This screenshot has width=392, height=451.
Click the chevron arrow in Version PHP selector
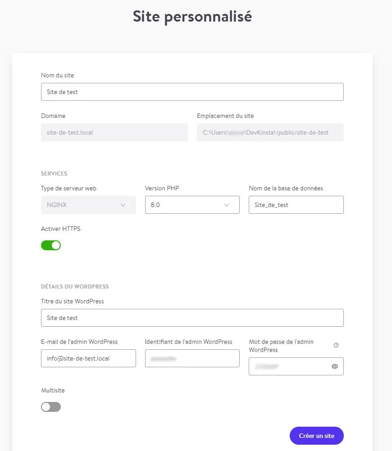227,205
